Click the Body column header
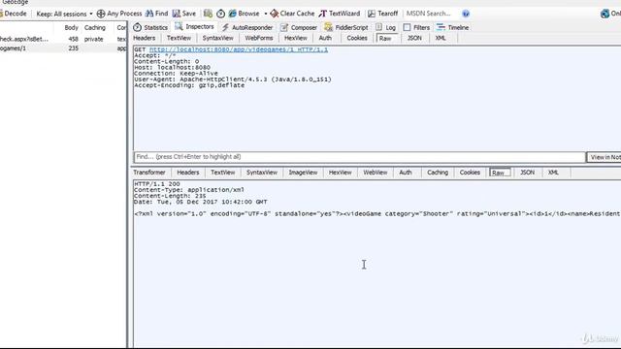Screen dimensions: 621x349 tap(71, 28)
